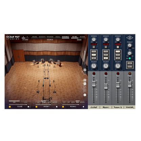Click the Room 2 channel fader handle
The height and width of the screenshot is (141, 141).
(118, 85)
